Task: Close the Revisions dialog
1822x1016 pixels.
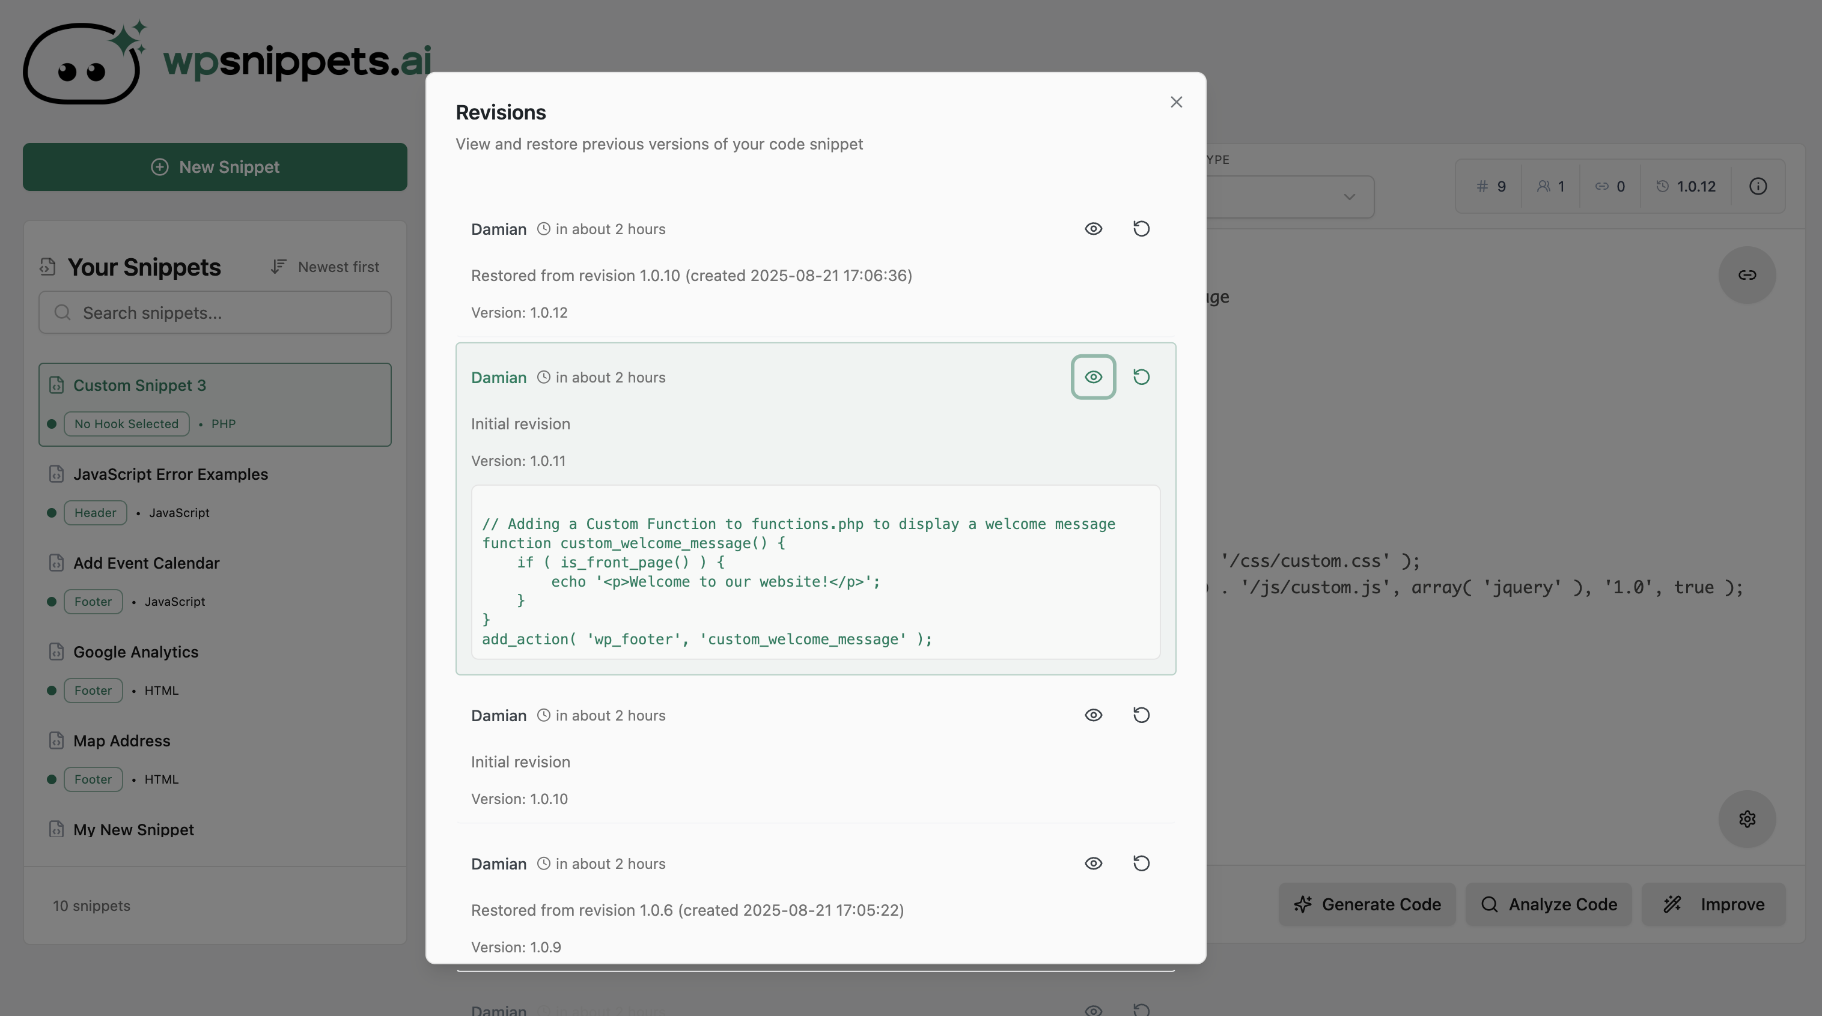Action: point(1175,103)
